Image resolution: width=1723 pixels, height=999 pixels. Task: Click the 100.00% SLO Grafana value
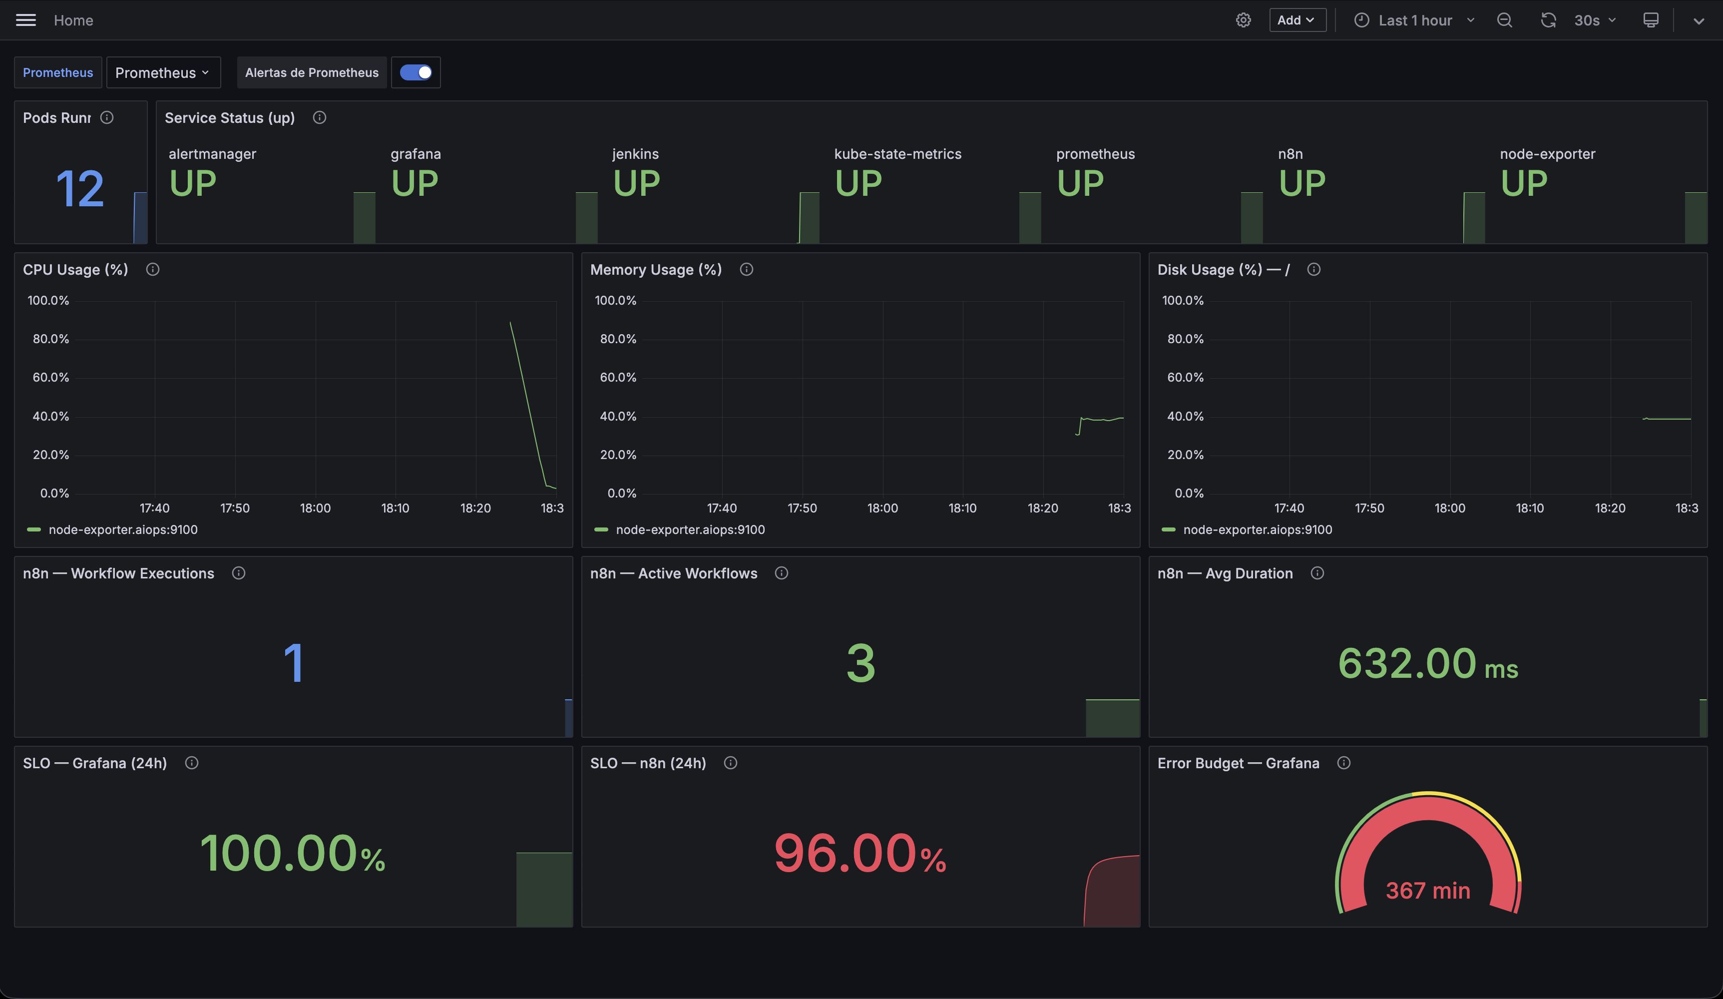point(293,853)
